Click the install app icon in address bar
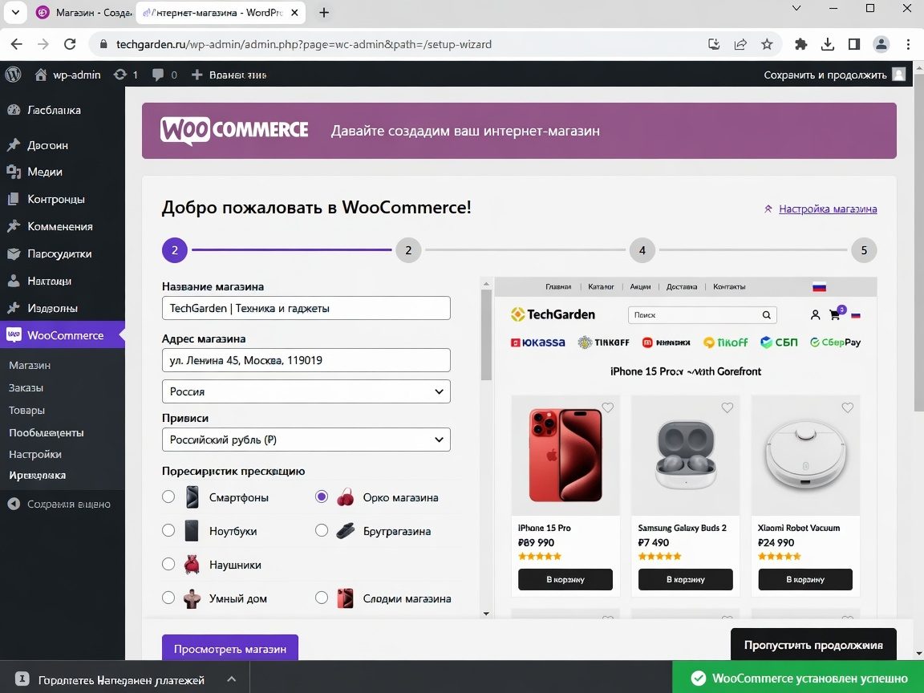This screenshot has height=693, width=924. [714, 44]
